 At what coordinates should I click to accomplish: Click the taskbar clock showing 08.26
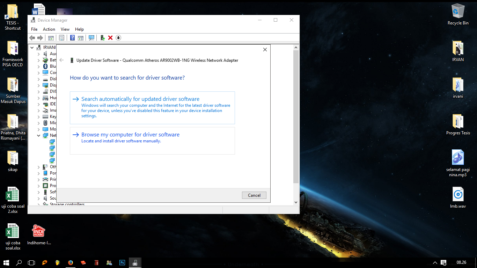[x=461, y=262]
